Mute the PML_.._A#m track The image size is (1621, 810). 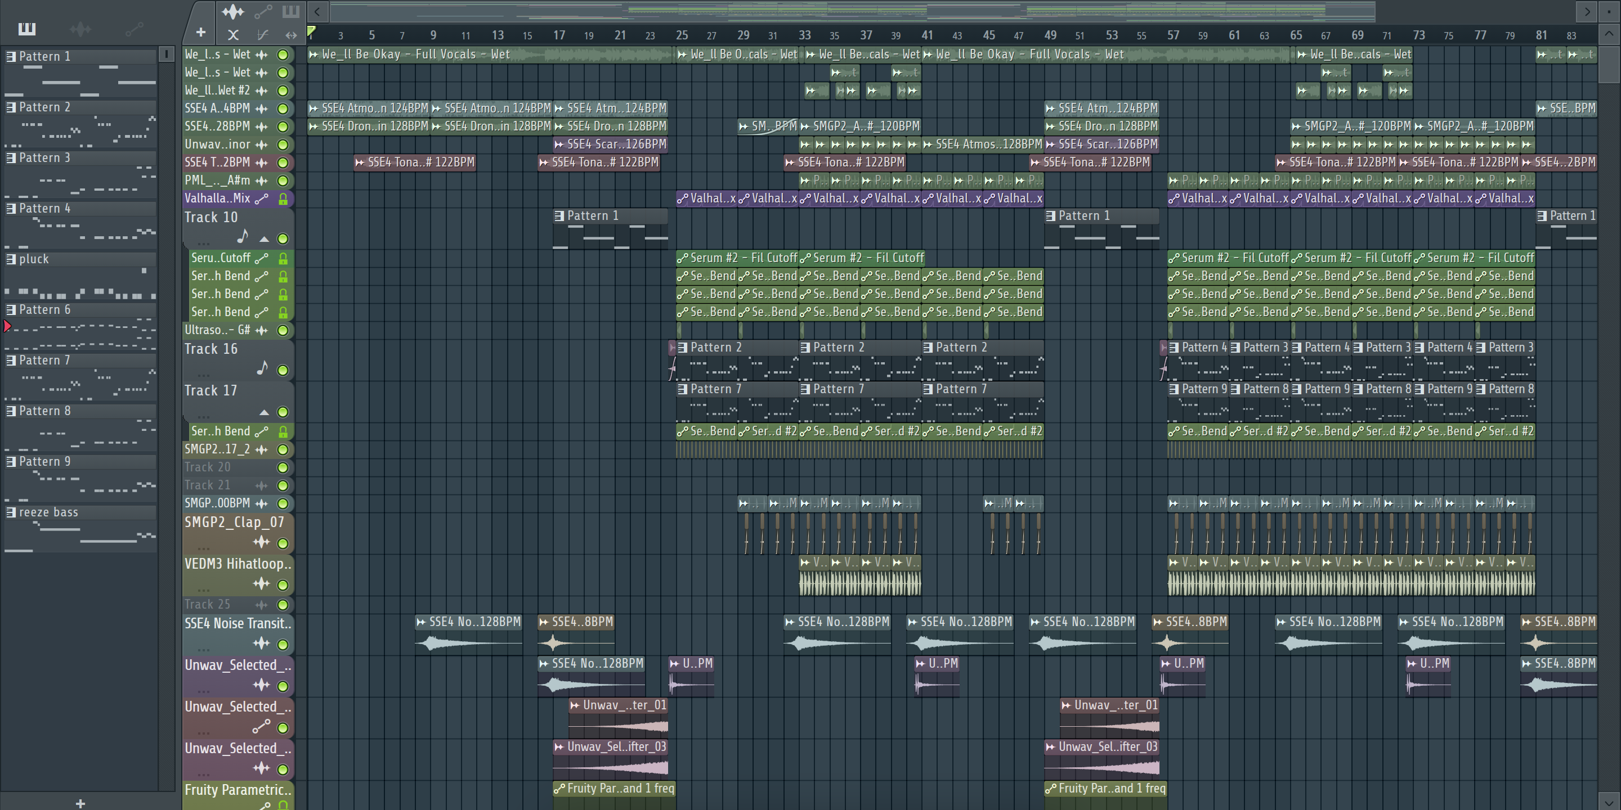[283, 181]
